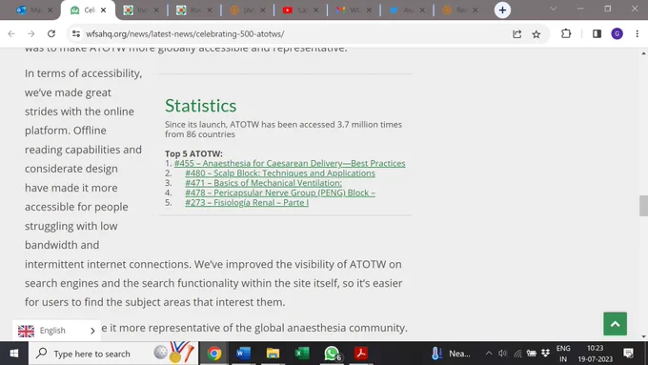Open Word from the taskbar

(243, 354)
